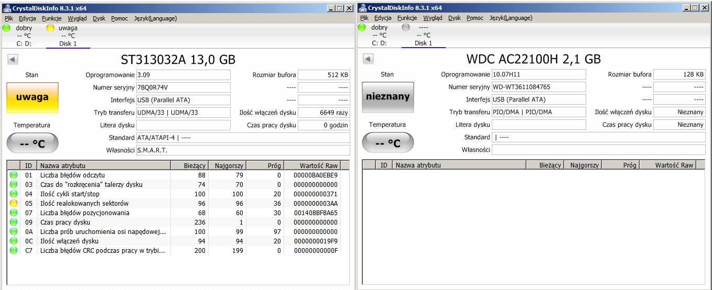The image size is (712, 290).
Task: Open Wygląd menu in right window
Action: tap(433, 18)
